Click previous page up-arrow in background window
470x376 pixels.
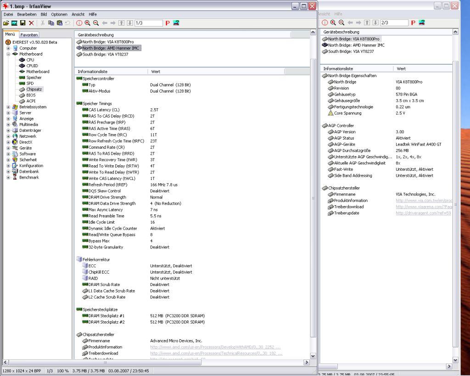coord(367,22)
